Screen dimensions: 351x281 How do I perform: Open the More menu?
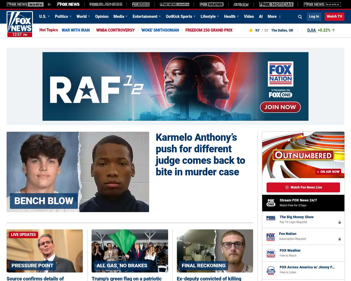tap(272, 16)
